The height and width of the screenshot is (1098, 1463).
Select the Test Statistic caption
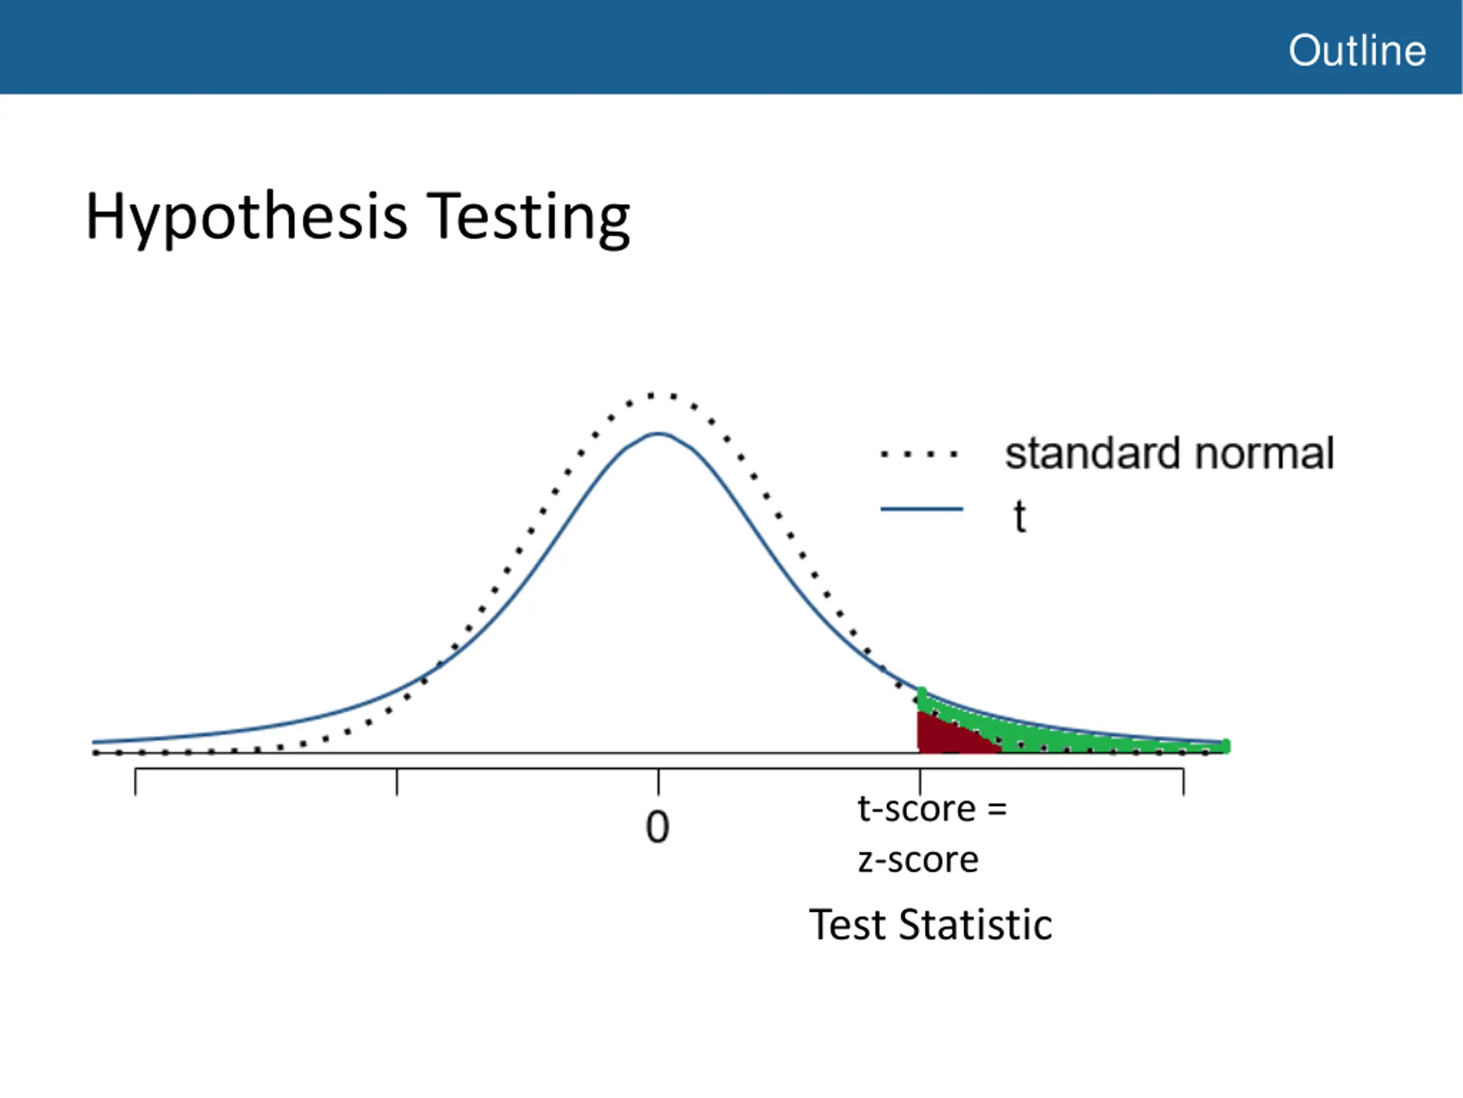(x=930, y=924)
